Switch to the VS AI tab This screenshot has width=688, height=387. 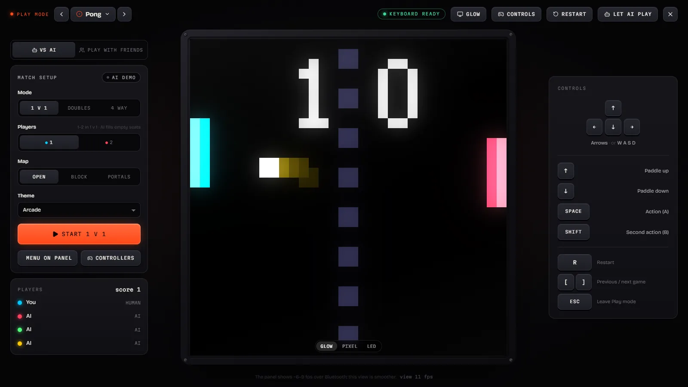pos(44,50)
